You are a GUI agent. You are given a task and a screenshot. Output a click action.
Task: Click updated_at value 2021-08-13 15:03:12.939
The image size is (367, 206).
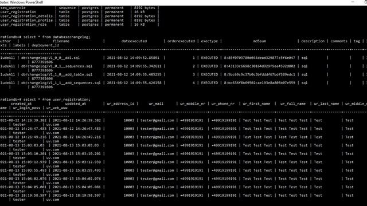76,162
